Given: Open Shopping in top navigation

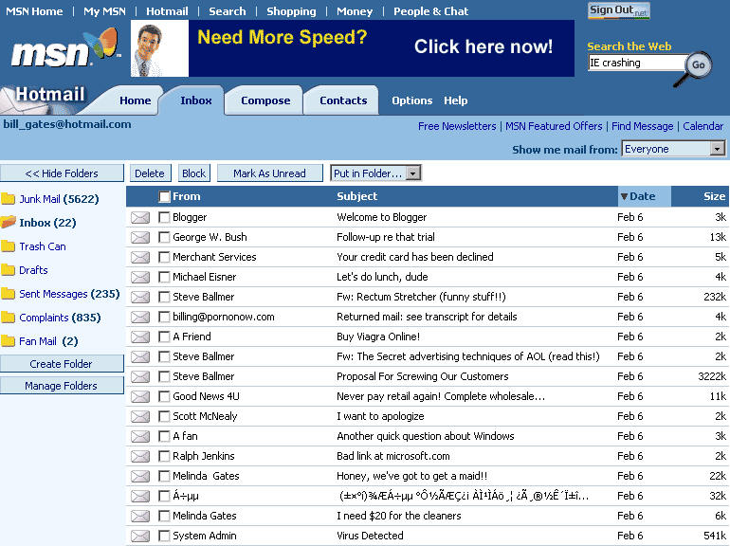Looking at the screenshot, I should pyautogui.click(x=291, y=11).
